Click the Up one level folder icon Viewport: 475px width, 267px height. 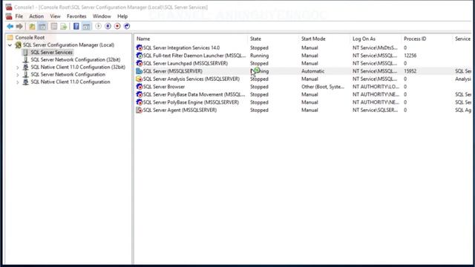pyautogui.click(x=32, y=27)
